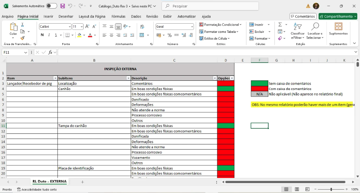Image resolution: width=360 pixels, height=193 pixels.
Task: Switch to Exibir tab
Action: [167, 16]
